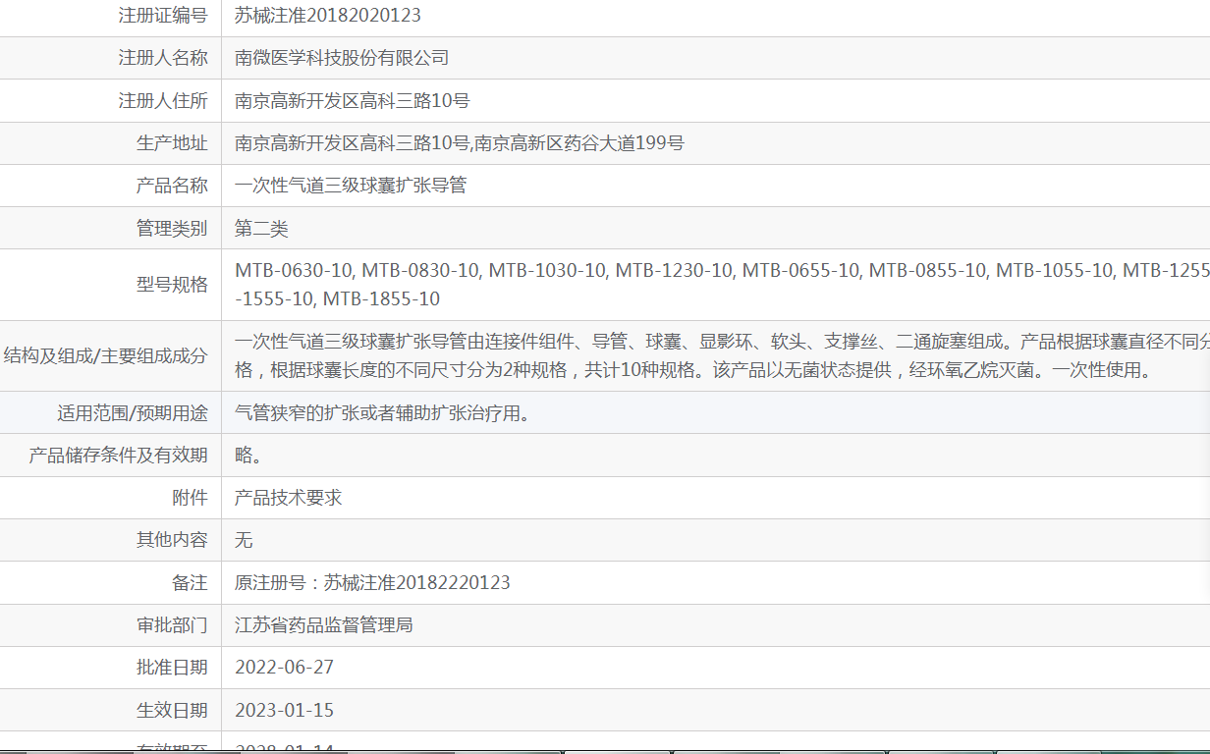
Task: Click the "注册人住所" row label
Action: pyautogui.click(x=163, y=100)
